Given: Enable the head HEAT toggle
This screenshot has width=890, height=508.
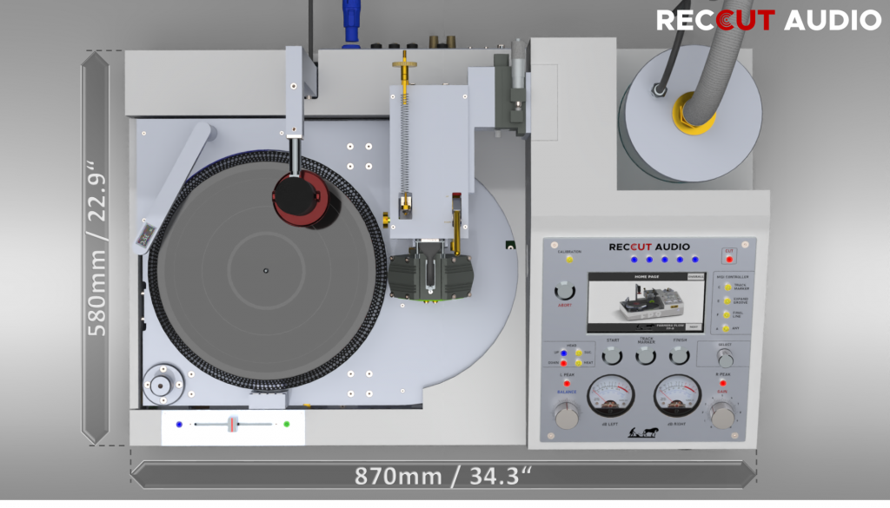Looking at the screenshot, I should click(578, 364).
